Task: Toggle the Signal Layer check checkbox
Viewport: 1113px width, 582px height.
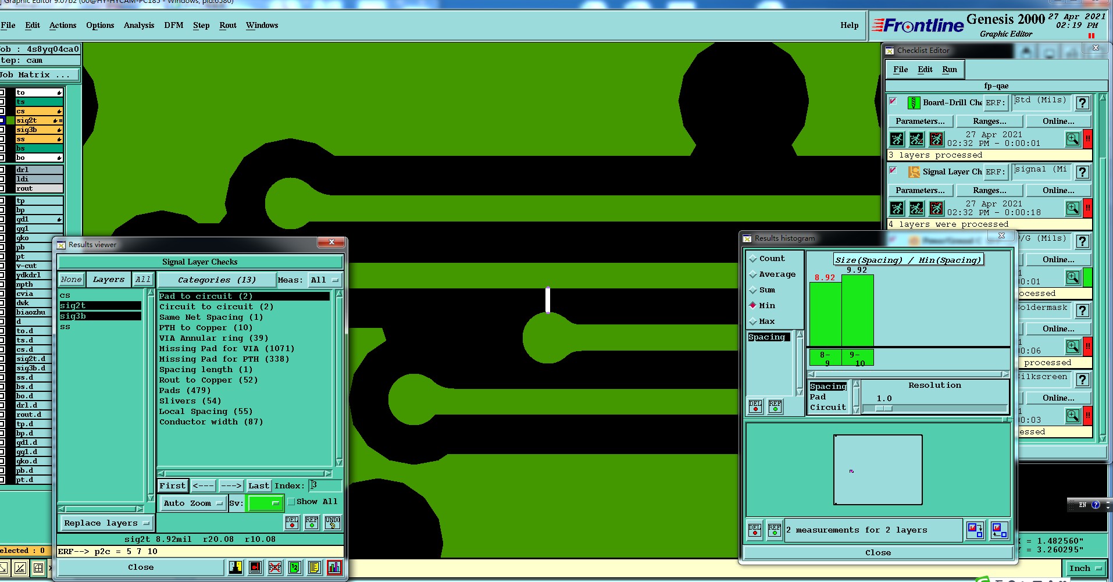Action: 893,170
